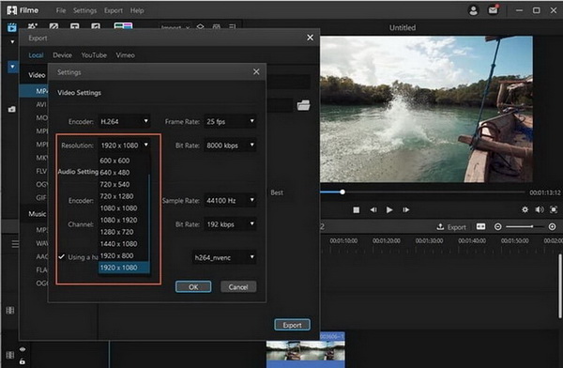
Task: Open the h264_nvenc encoder dropdown
Action: tap(224, 257)
